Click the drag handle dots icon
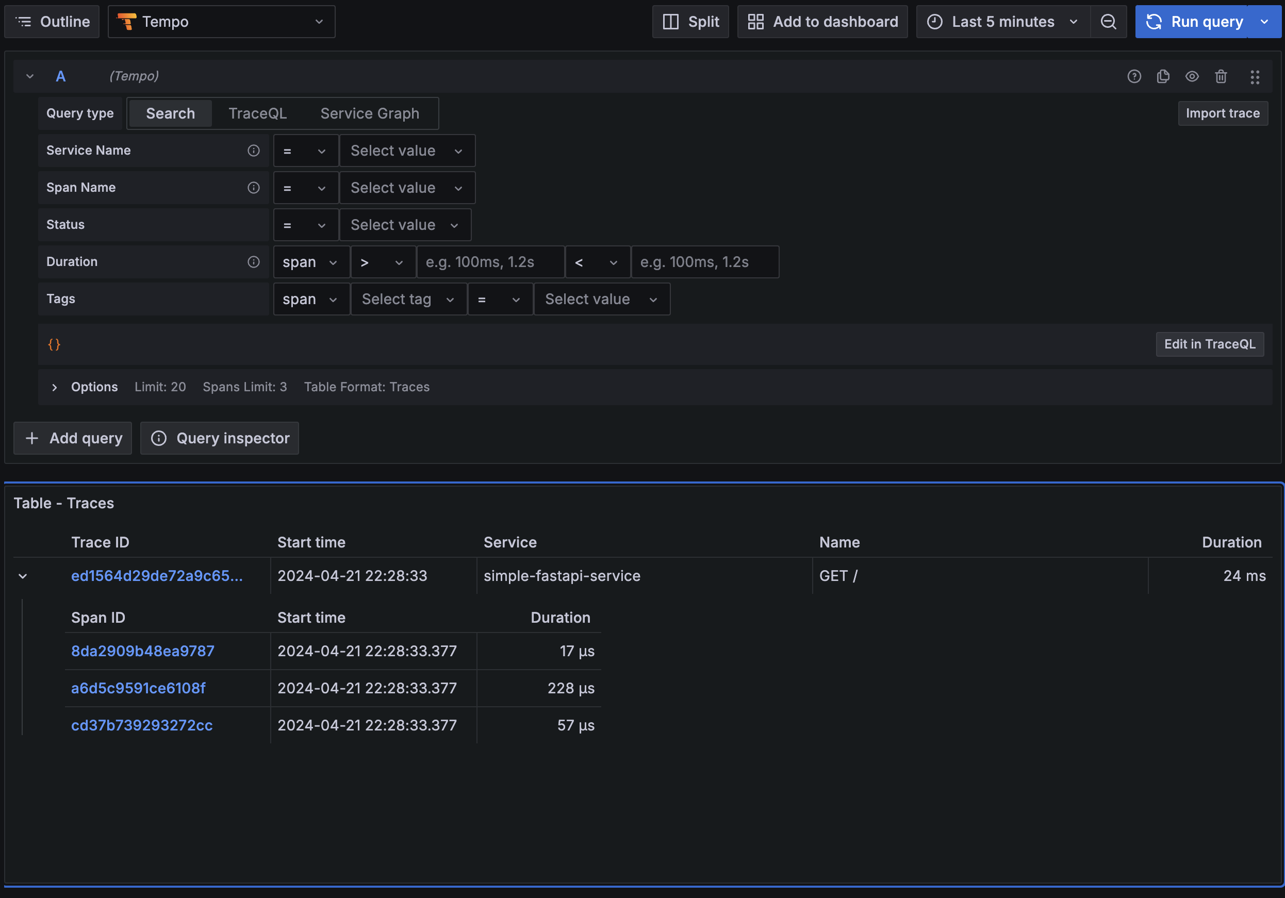The width and height of the screenshot is (1285, 898). (x=1255, y=77)
